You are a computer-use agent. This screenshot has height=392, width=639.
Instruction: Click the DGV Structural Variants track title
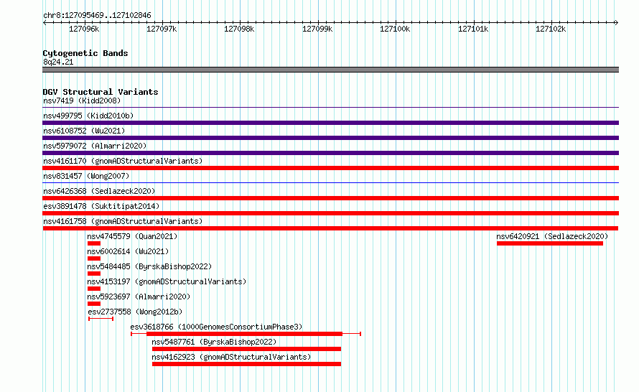101,92
